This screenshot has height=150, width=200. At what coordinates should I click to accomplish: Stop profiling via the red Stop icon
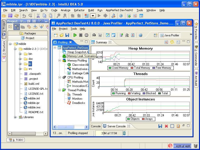86,35
